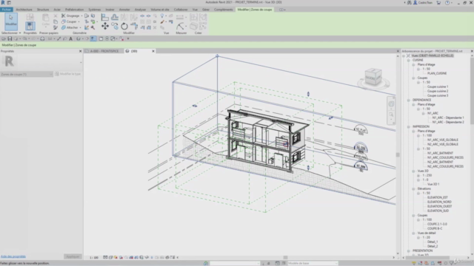Select the Modifier tool in the ribbon
474x266 pixels.
[11, 21]
